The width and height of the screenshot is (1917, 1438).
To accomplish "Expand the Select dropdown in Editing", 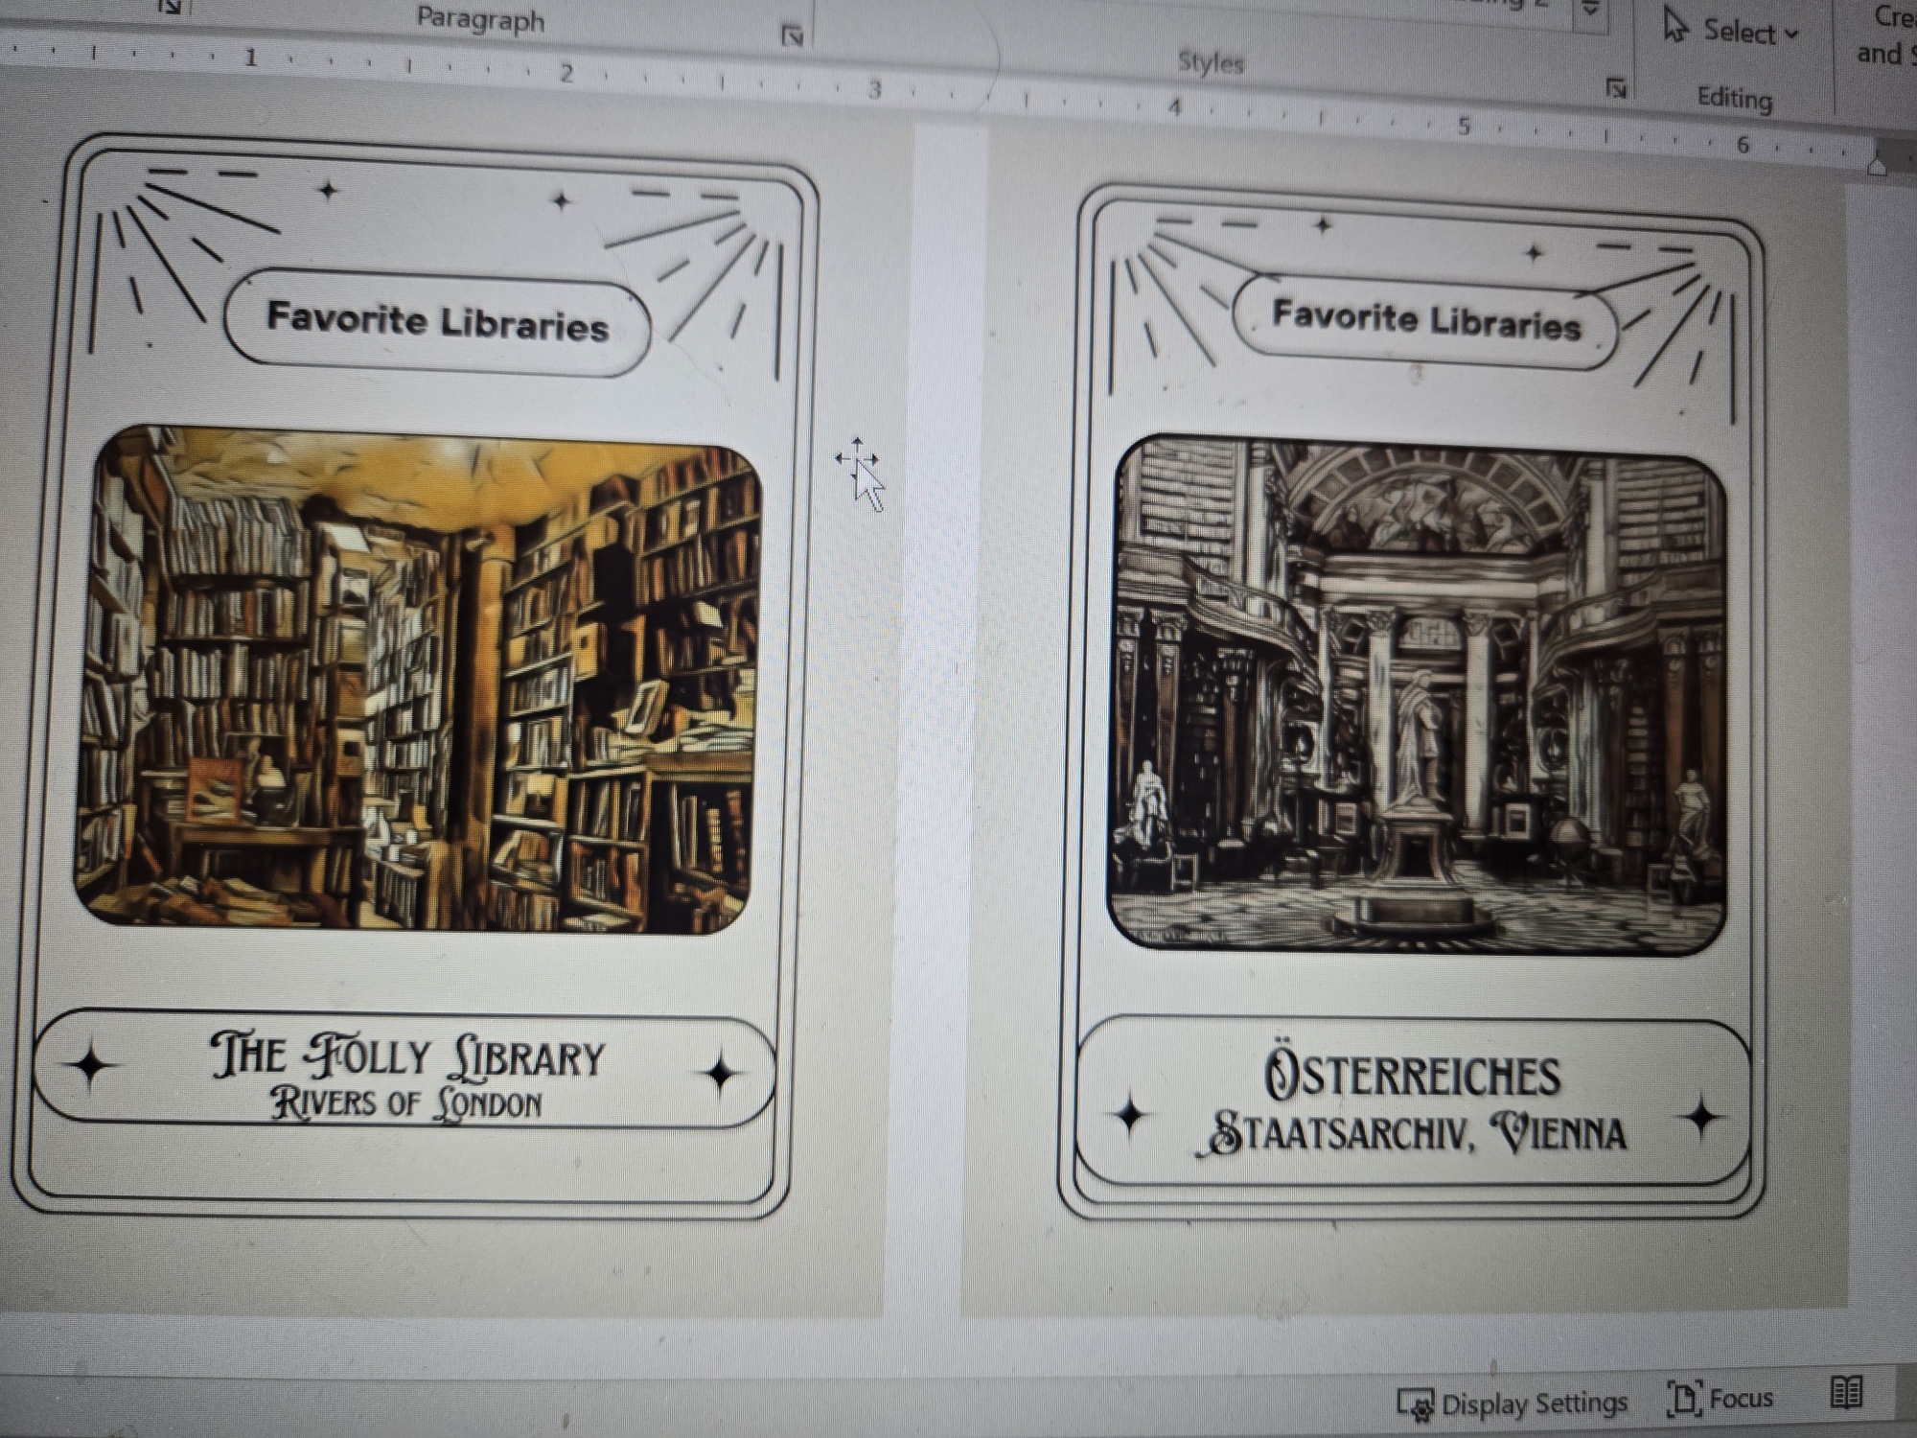I will tap(1791, 35).
